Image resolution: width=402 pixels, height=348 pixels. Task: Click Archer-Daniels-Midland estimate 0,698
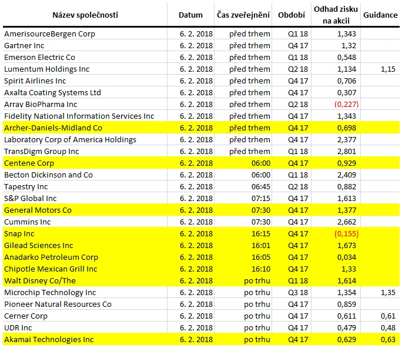point(347,128)
